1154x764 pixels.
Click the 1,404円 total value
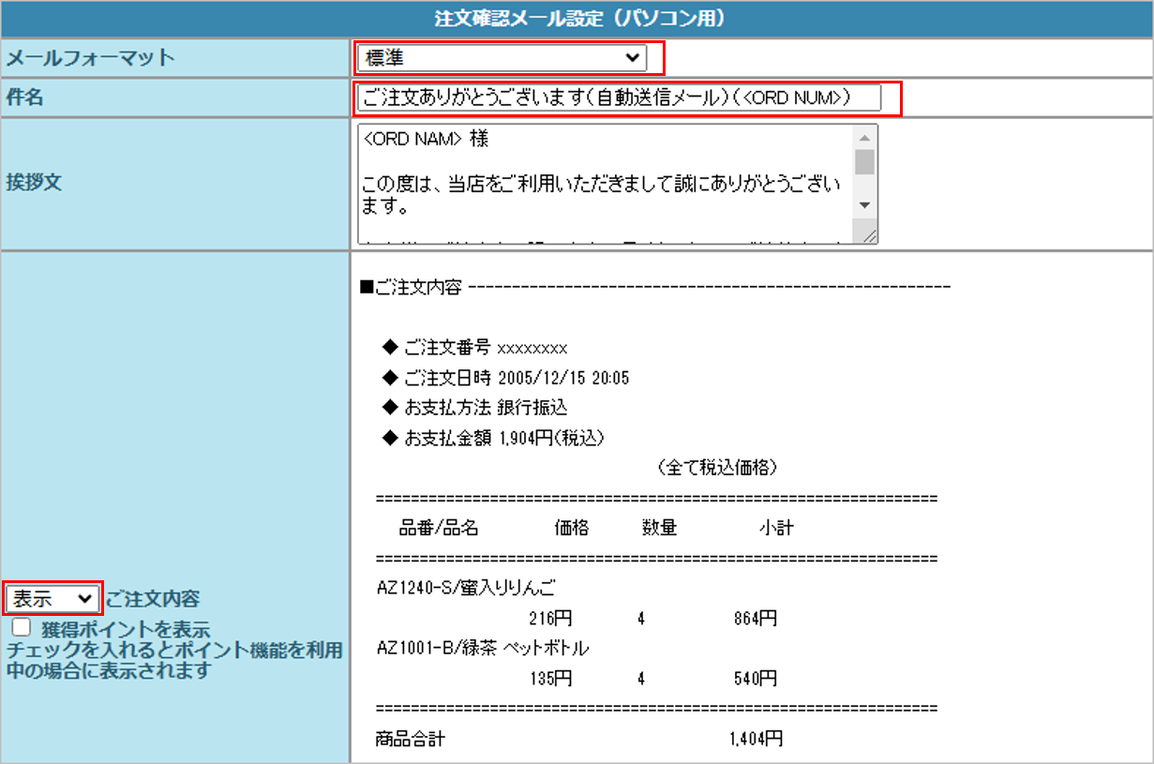click(x=755, y=740)
